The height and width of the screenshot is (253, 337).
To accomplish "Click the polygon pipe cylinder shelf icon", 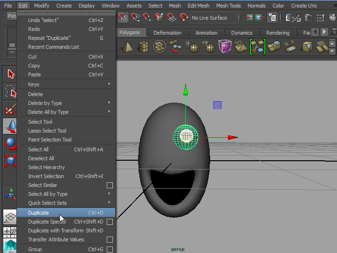I will 144,47.
